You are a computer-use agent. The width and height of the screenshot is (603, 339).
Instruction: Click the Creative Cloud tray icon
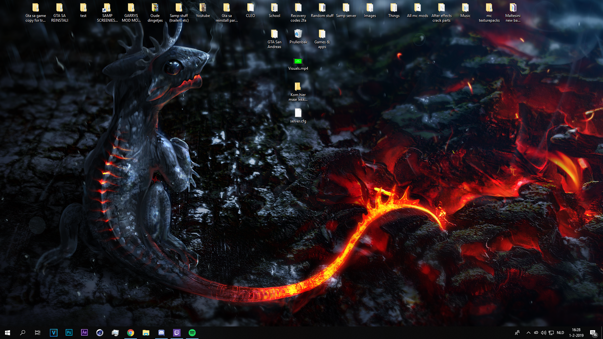pos(536,333)
